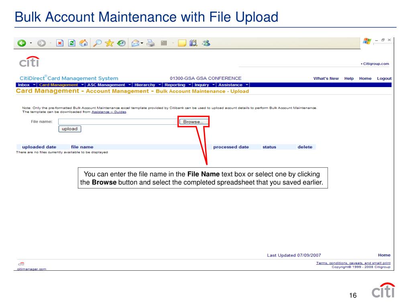Click the 'Bulk Account Maintenance - Upload' breadcrumb text
This screenshot has height=308, width=411.
click(202, 91)
